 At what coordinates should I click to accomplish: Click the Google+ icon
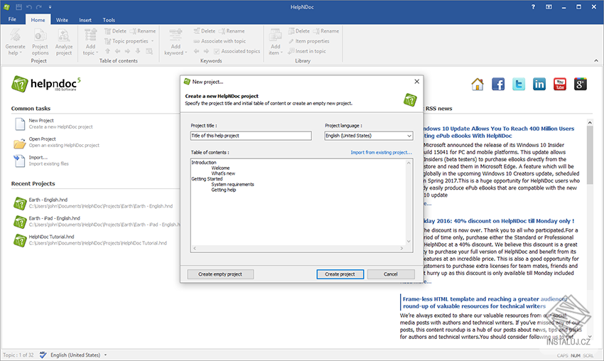click(581, 85)
